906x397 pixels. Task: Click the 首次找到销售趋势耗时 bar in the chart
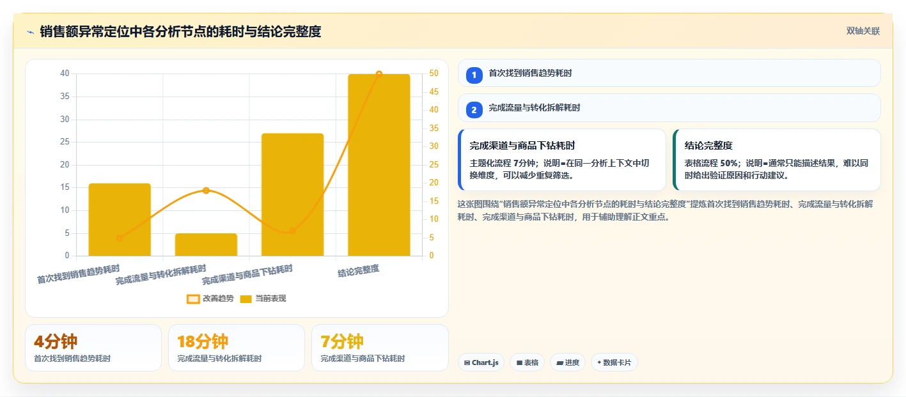coord(120,219)
